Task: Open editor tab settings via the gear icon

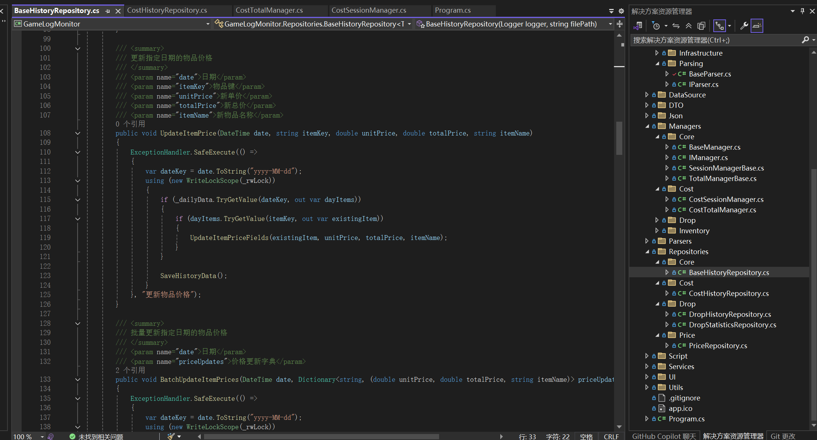Action: tap(621, 11)
